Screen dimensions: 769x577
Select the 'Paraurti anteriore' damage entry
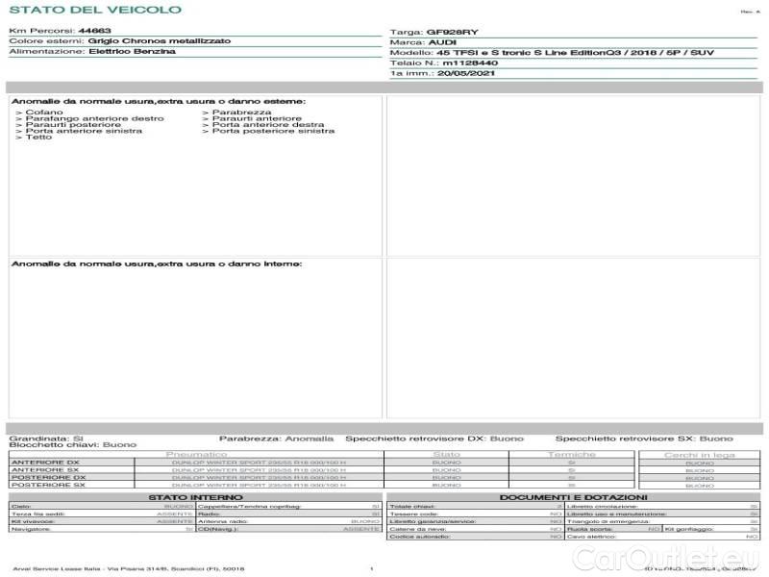(x=257, y=118)
